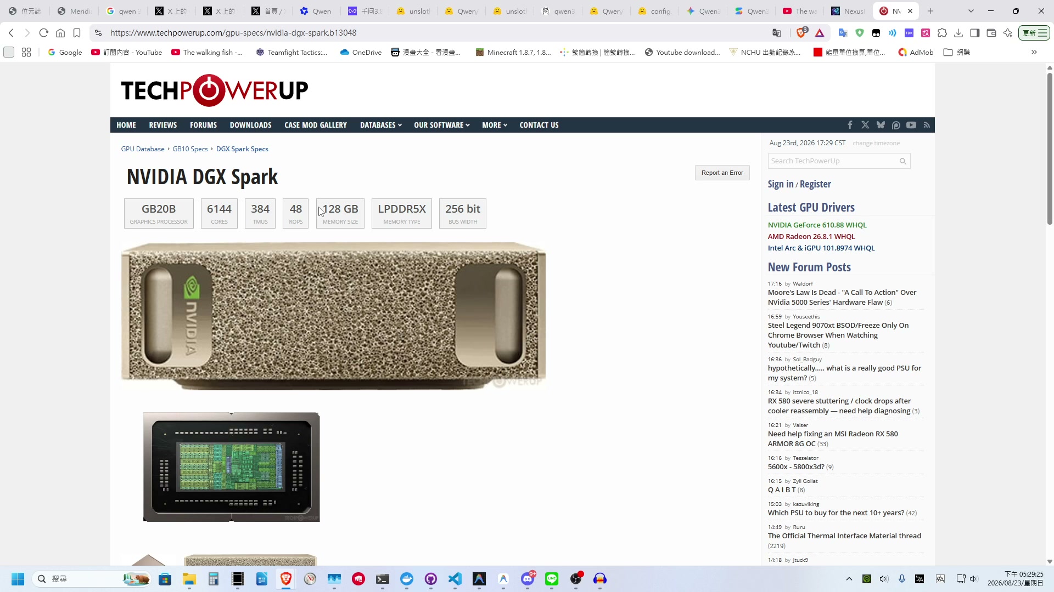Follow GPU Database breadcrumb link

click(x=143, y=149)
